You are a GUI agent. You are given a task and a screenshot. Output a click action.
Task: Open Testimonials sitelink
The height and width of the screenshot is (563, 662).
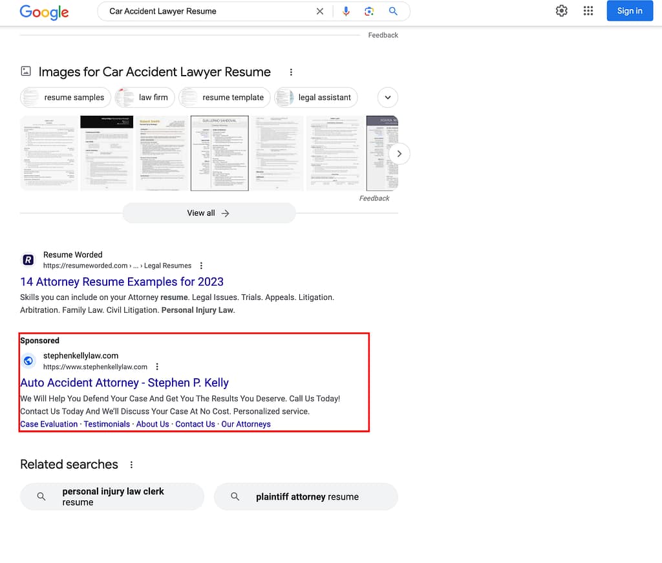click(x=107, y=424)
